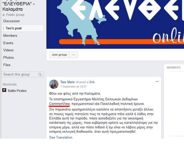Click the Join group button
The image size is (184, 147).
pos(59,55)
